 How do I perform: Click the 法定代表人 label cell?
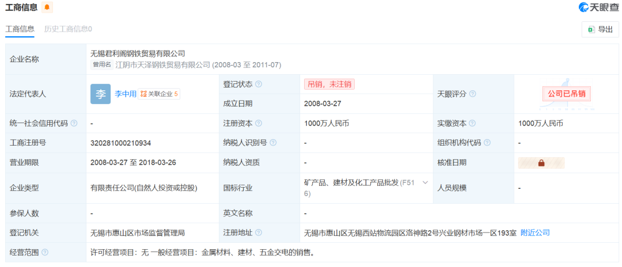[x=45, y=94]
